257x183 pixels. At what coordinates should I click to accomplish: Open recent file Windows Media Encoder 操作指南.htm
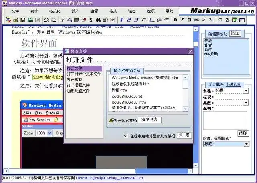(145, 78)
